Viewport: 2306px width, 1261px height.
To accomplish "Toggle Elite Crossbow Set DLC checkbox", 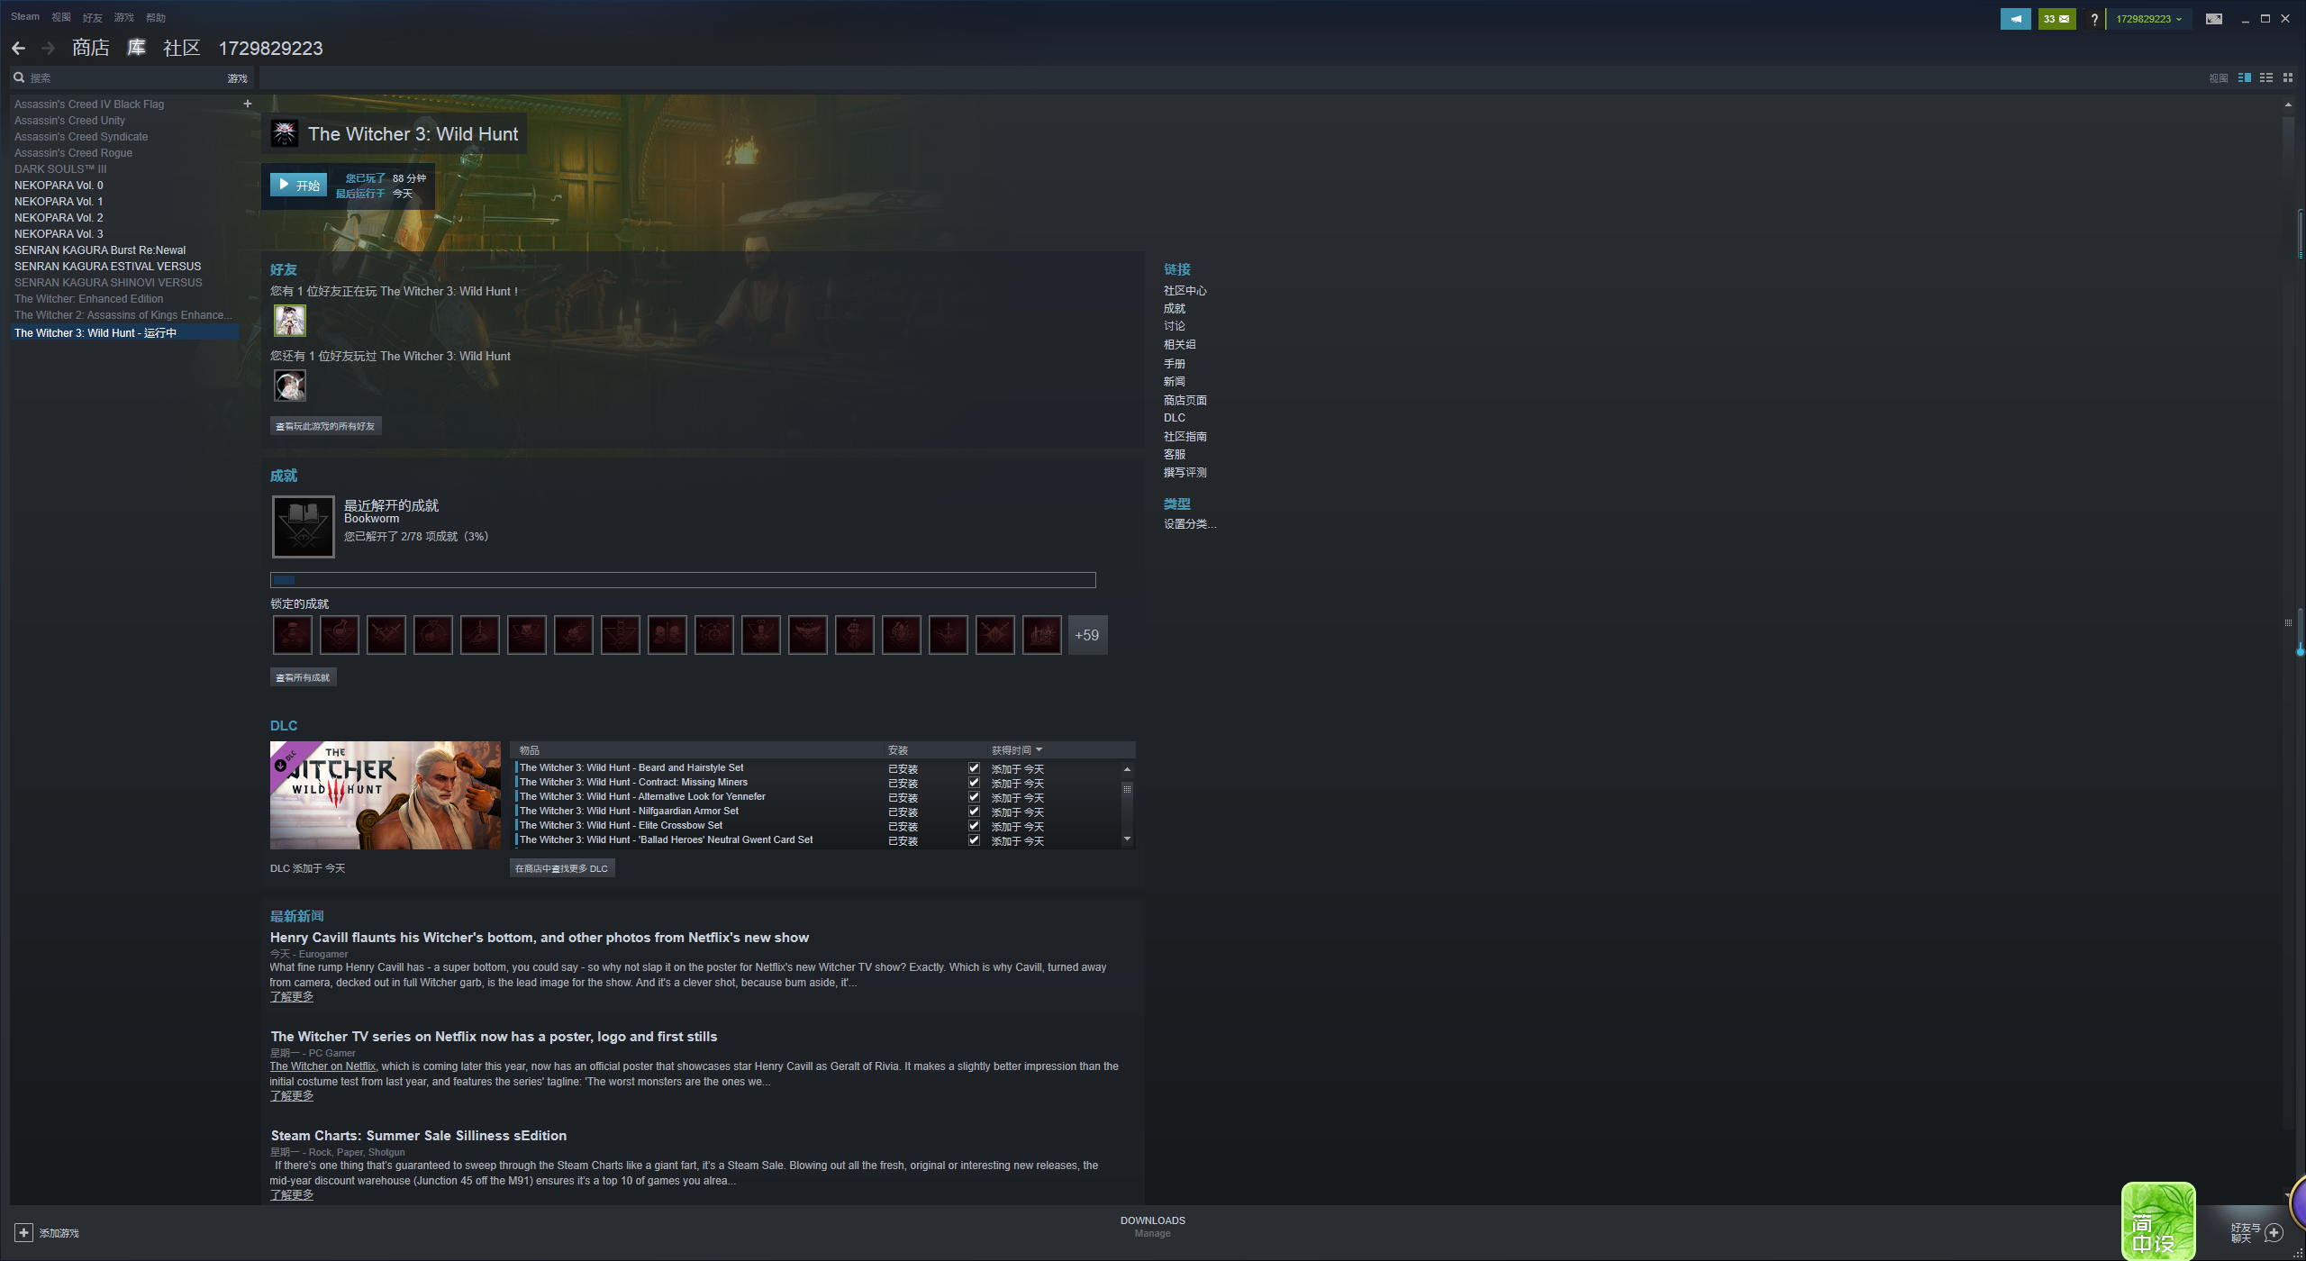I will pyautogui.click(x=974, y=826).
